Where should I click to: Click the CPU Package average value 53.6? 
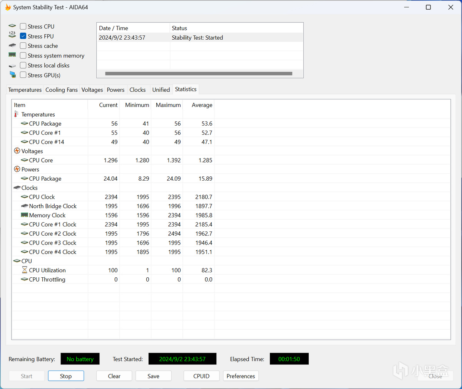tap(207, 123)
